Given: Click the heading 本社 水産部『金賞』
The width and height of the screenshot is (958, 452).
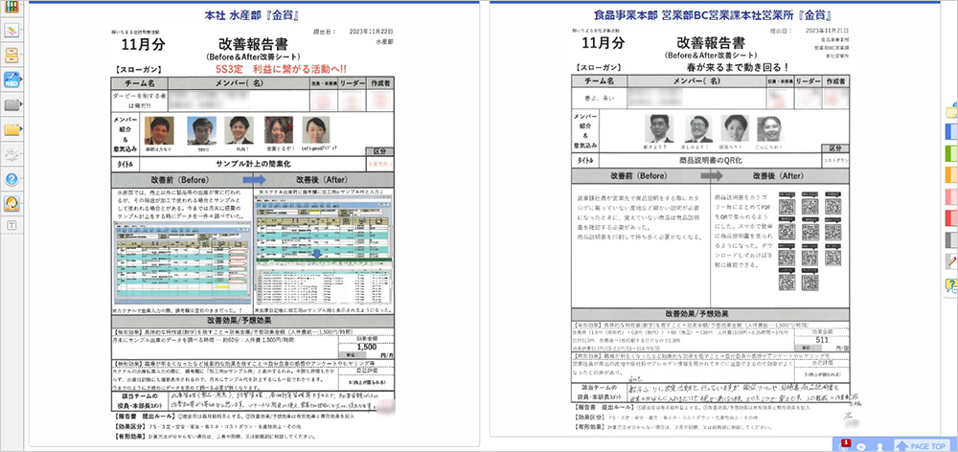Looking at the screenshot, I should pyautogui.click(x=253, y=14).
